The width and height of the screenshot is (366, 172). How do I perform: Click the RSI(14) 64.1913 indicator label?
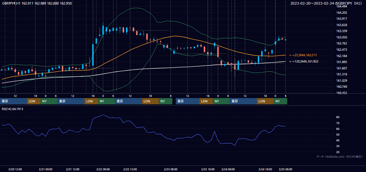point(13,109)
